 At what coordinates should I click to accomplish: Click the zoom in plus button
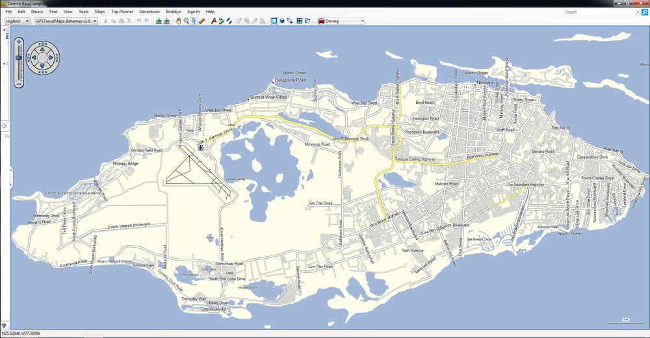pos(19,42)
